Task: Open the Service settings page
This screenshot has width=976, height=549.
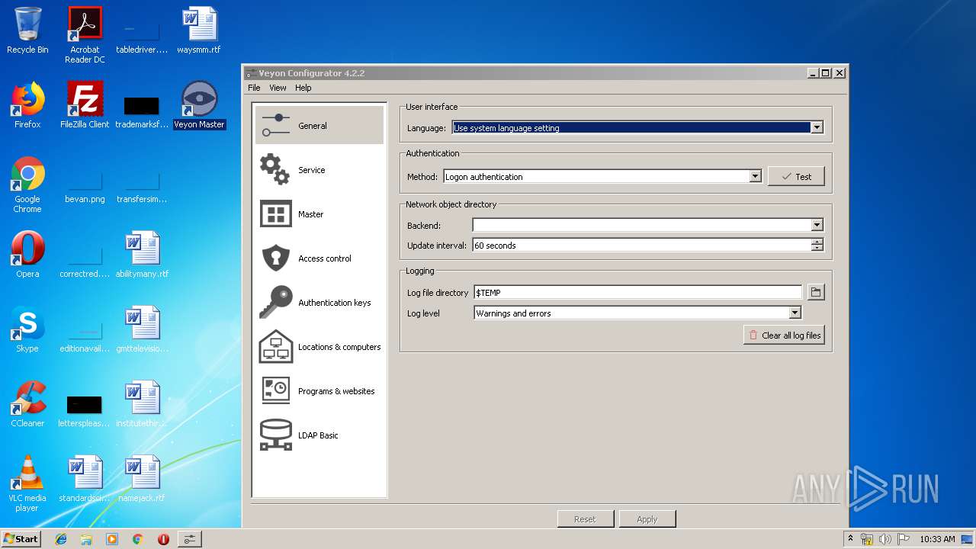Action: (319, 170)
